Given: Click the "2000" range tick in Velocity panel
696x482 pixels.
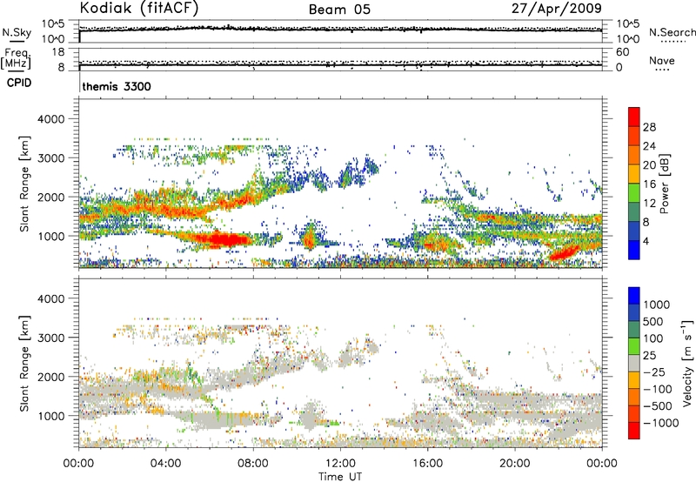Looking at the screenshot, I should 51,377.
